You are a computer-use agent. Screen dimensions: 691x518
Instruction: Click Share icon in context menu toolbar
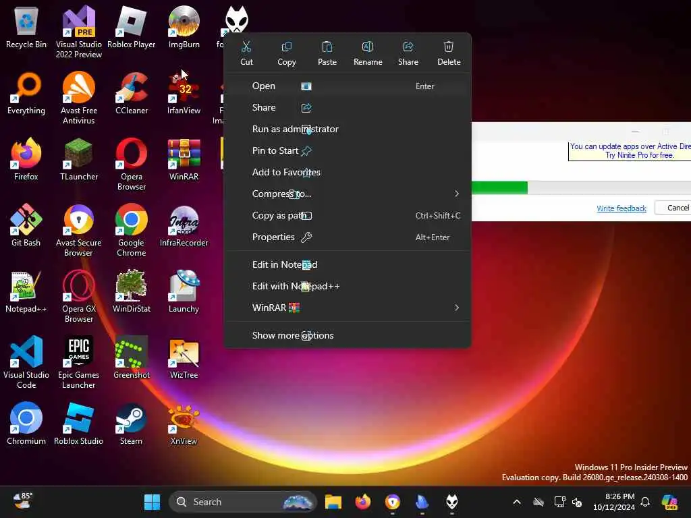point(408,53)
